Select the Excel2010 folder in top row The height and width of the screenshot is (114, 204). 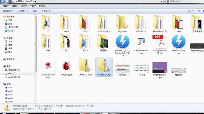point(104,24)
